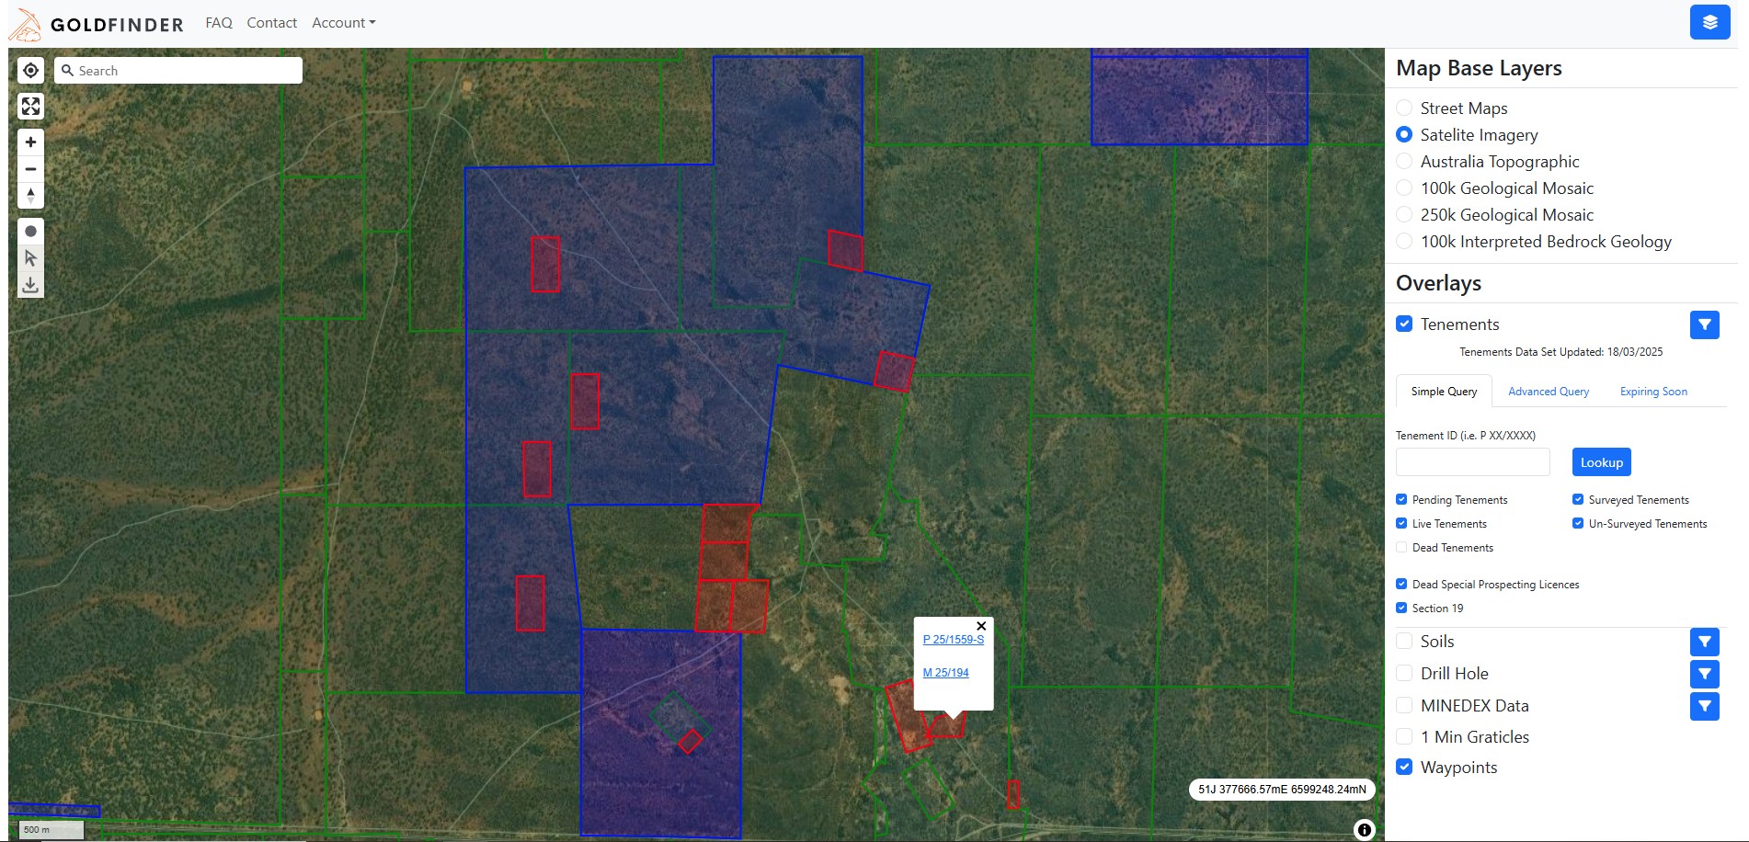
Task: Open the Contact page
Action: 271,23
